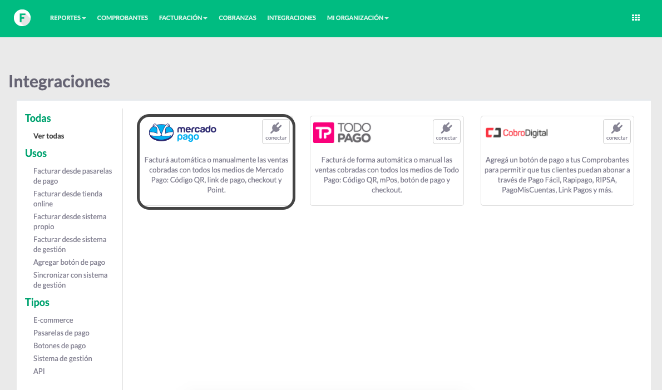
Task: Expand the Facturación dropdown menu
Action: point(183,18)
